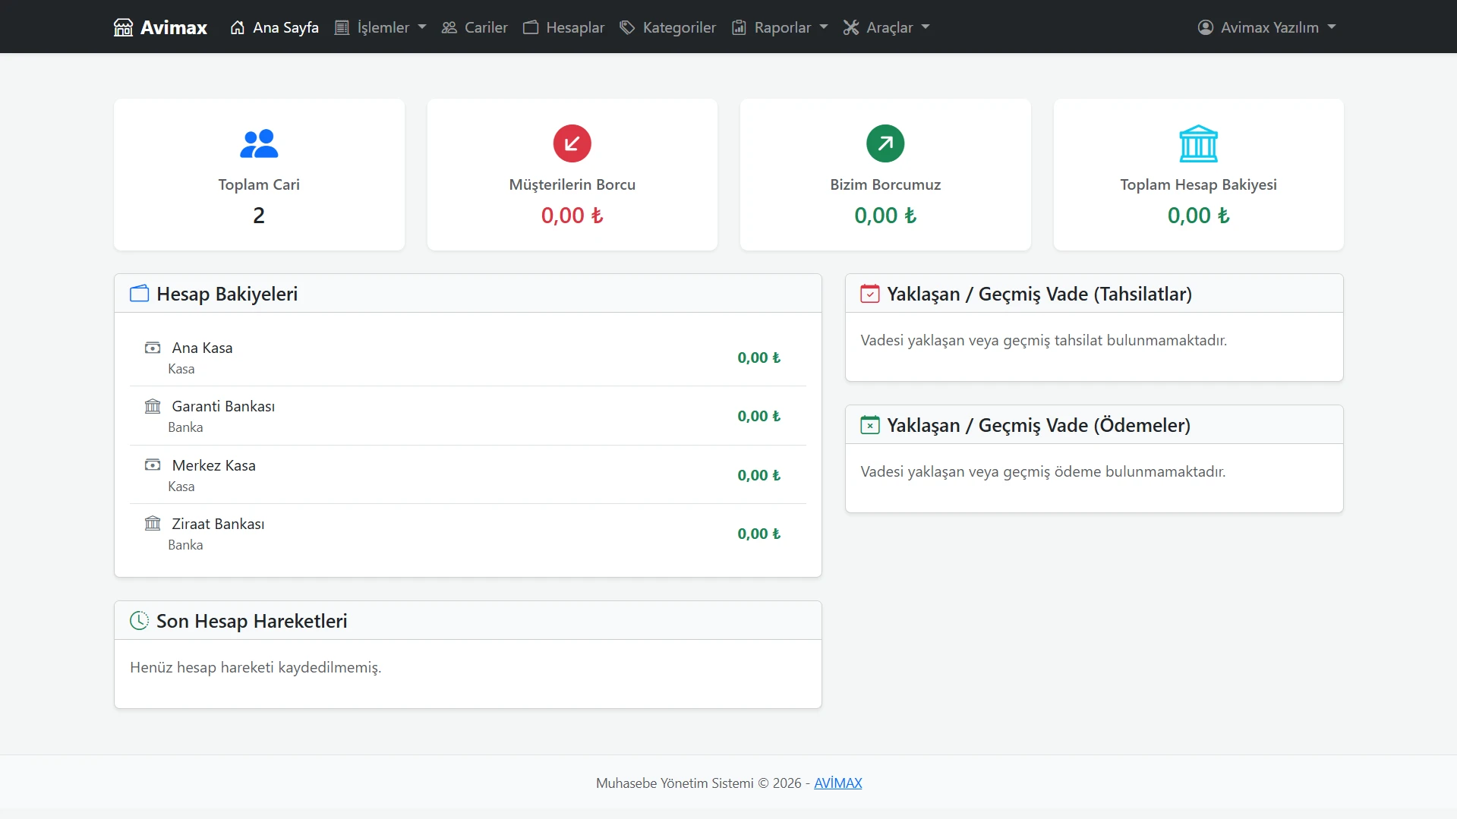
Task: Click the Ana Kasa balance 0,00 ₺
Action: (x=759, y=358)
